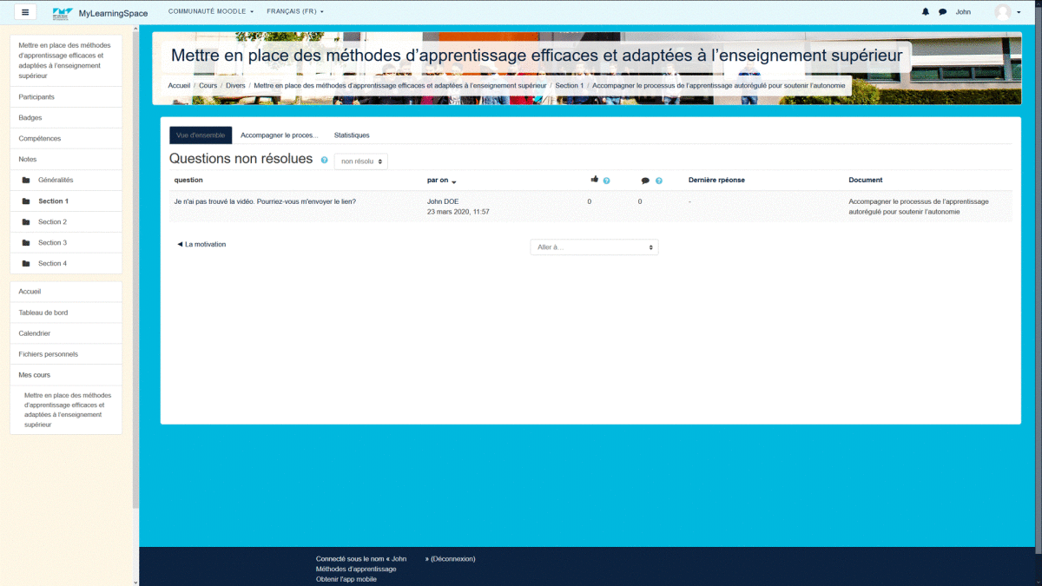Screen dimensions: 1042x586
Task: Click Divers in the breadcrumb
Action: pos(235,86)
